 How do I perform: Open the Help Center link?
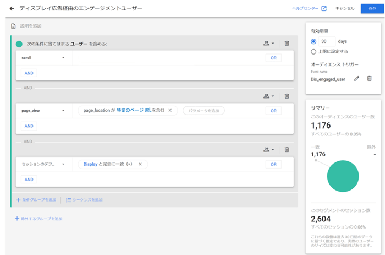pos(309,8)
